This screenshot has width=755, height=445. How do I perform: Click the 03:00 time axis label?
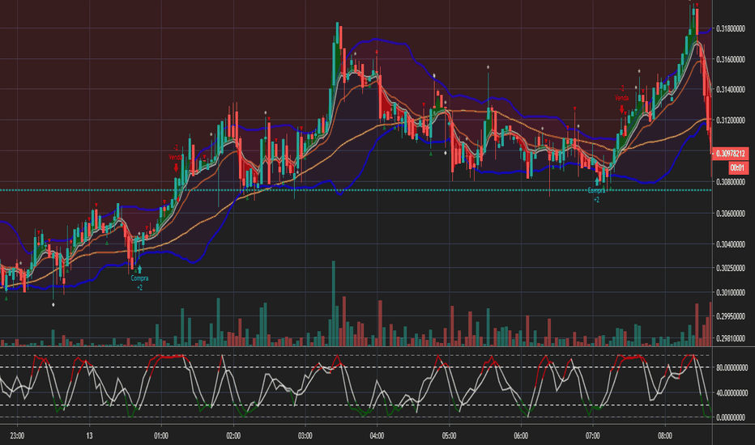coord(305,436)
